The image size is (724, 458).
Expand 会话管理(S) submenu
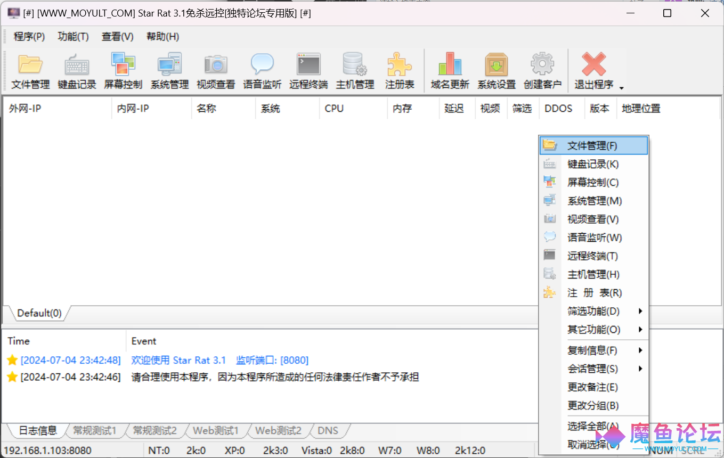coord(594,369)
